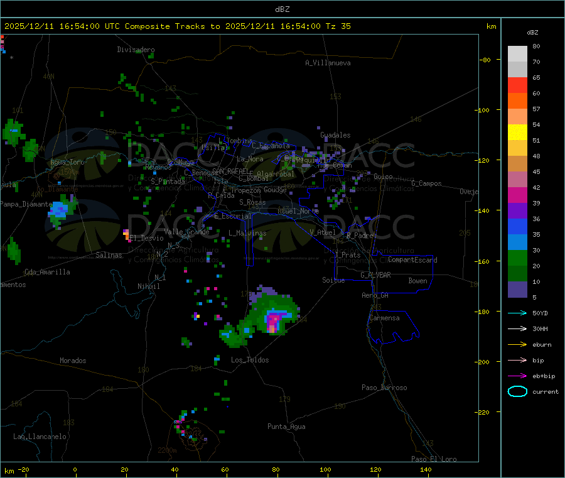Click the SAN_RAFAEL city label
This screenshot has height=478, width=565.
[x=230, y=171]
